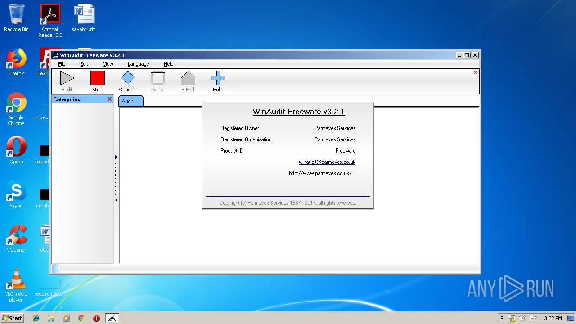Open the File menu
Screen dimensions: 576x324
click(x=62, y=64)
